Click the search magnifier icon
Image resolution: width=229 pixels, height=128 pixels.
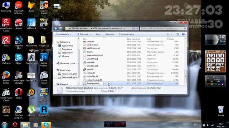tap(185, 28)
